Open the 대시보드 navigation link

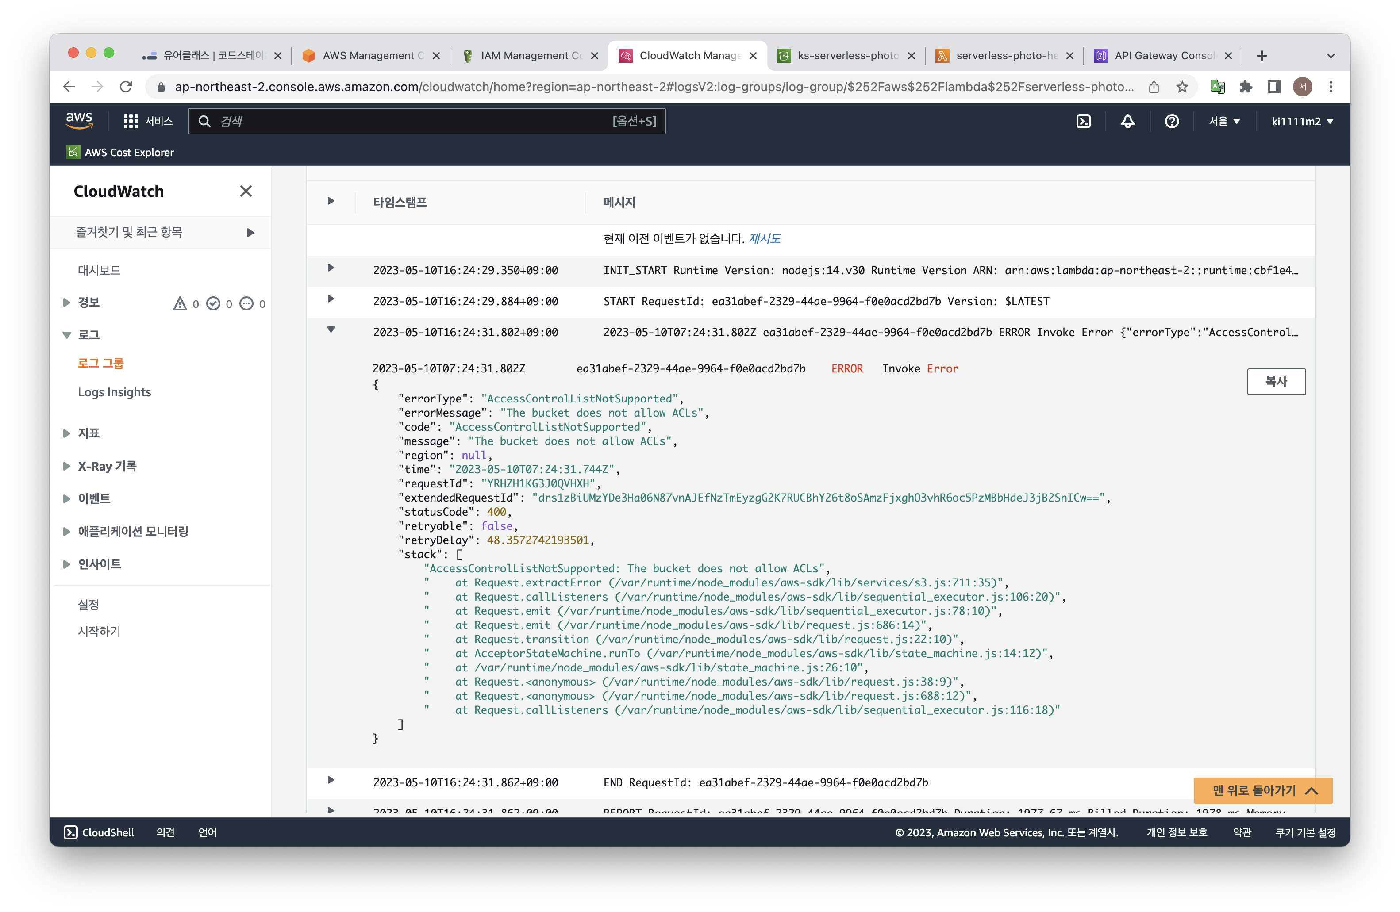pos(99,271)
